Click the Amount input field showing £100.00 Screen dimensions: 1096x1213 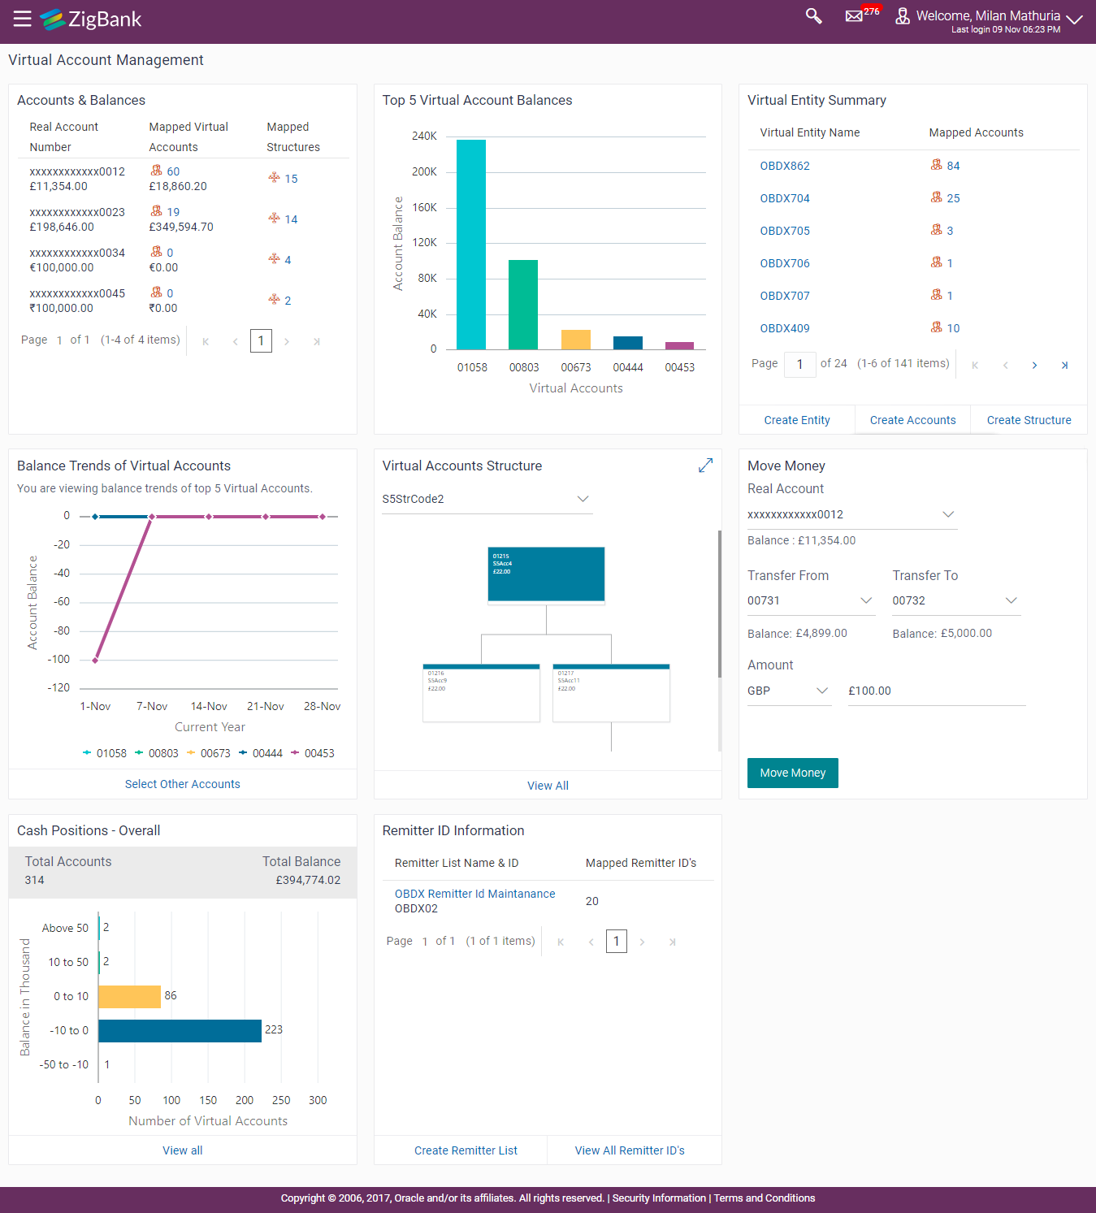[937, 691]
